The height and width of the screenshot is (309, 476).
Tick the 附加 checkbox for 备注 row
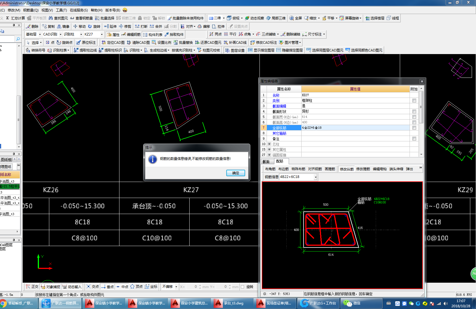pos(414,138)
